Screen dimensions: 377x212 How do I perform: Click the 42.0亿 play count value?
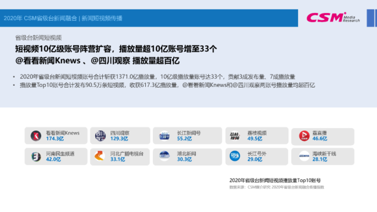click(54, 159)
